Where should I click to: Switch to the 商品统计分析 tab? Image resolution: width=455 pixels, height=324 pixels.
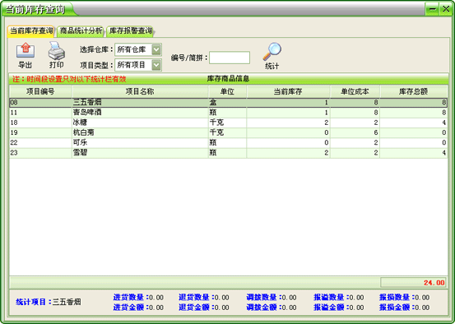pyautogui.click(x=81, y=30)
